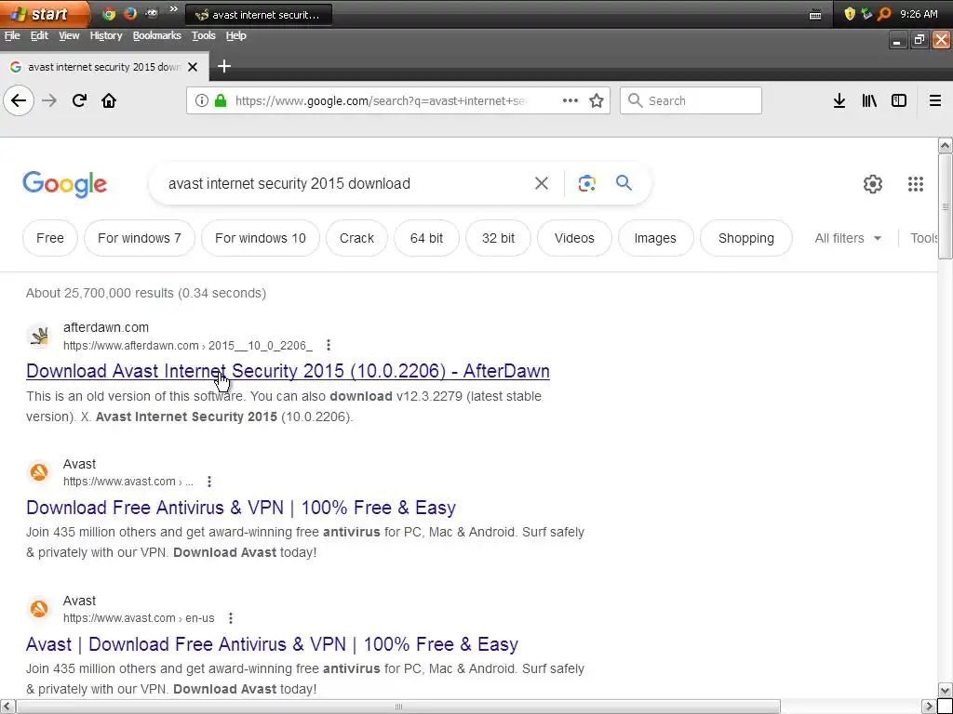This screenshot has height=714, width=953.
Task: Select the For windows 7 filter chip
Action: point(140,238)
